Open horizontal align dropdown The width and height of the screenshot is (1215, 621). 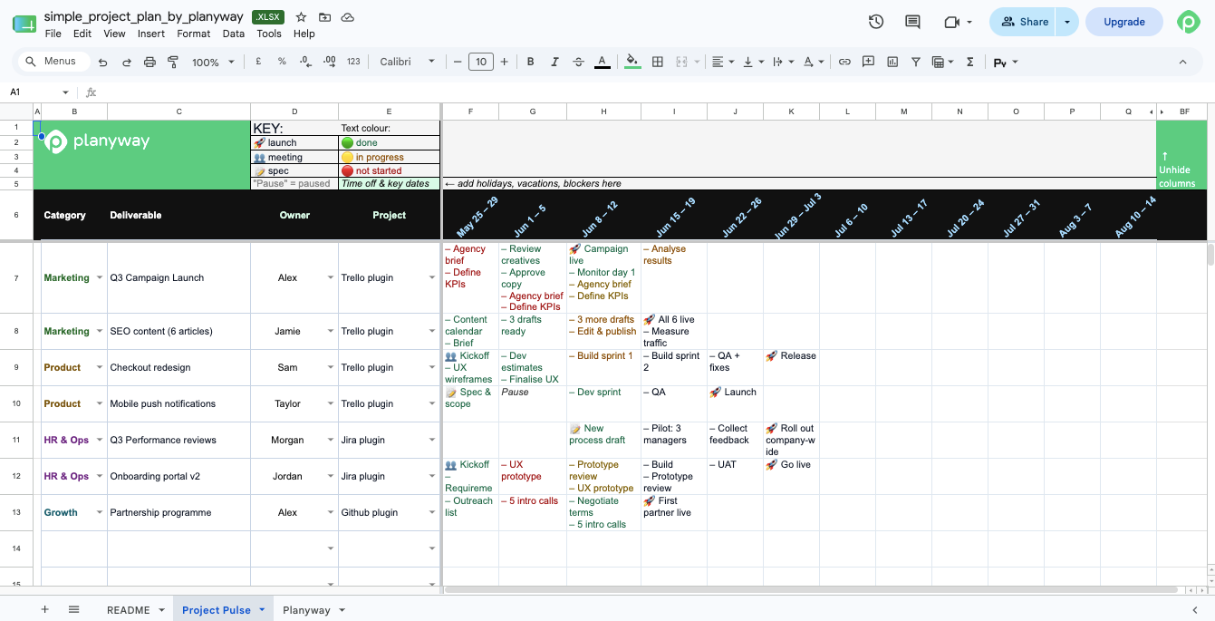(x=722, y=62)
